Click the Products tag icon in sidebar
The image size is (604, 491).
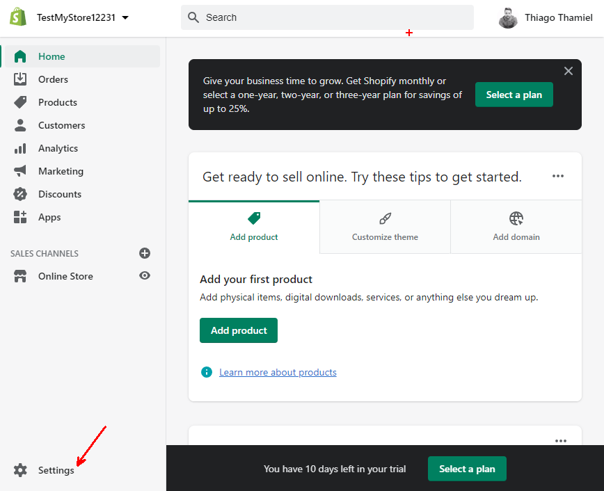[20, 102]
